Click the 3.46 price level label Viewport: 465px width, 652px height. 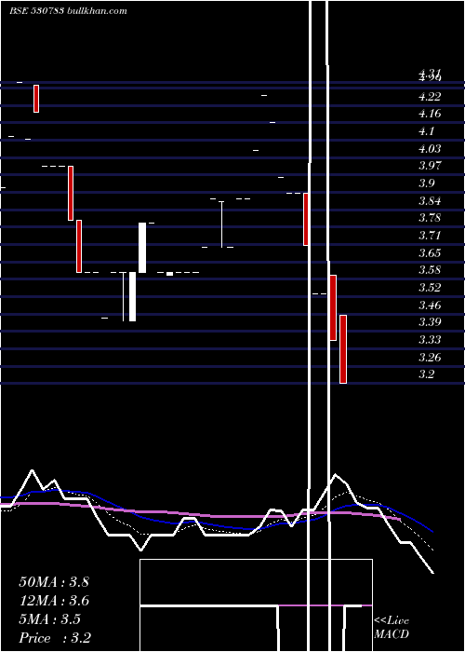pyautogui.click(x=430, y=306)
